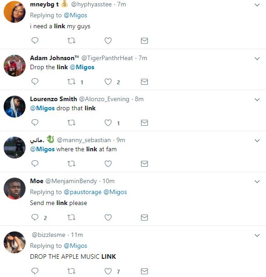Send manny_sebastian's tweet via direct message
This screenshot has height=277, width=266.
144,164
